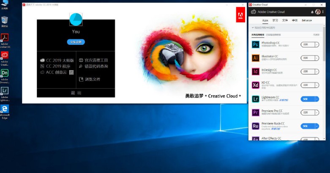Click the updates status text at right of sub-tabs
This screenshot has width=330, height=173.
[x=316, y=35]
